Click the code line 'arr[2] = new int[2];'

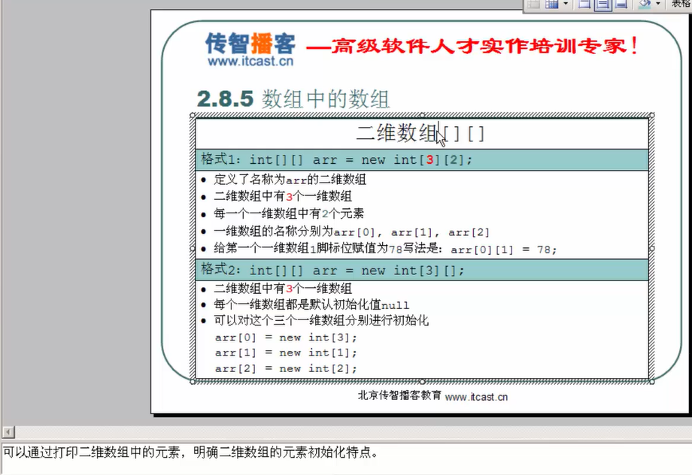pos(286,368)
